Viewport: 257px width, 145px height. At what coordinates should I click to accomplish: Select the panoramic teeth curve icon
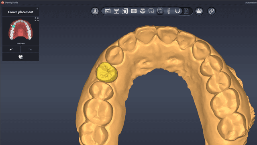134,11
